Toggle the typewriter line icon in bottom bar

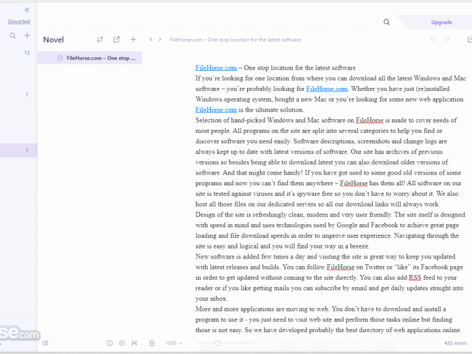152,343
